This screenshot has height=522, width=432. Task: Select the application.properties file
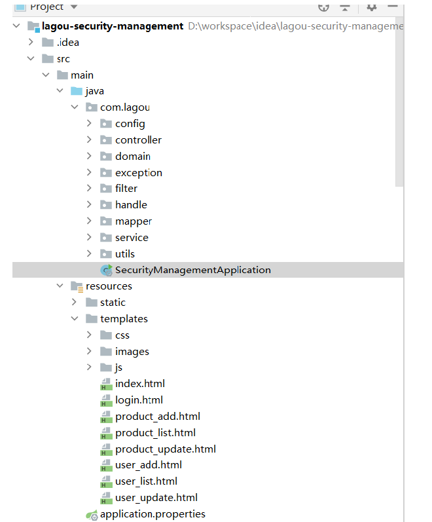pyautogui.click(x=153, y=514)
